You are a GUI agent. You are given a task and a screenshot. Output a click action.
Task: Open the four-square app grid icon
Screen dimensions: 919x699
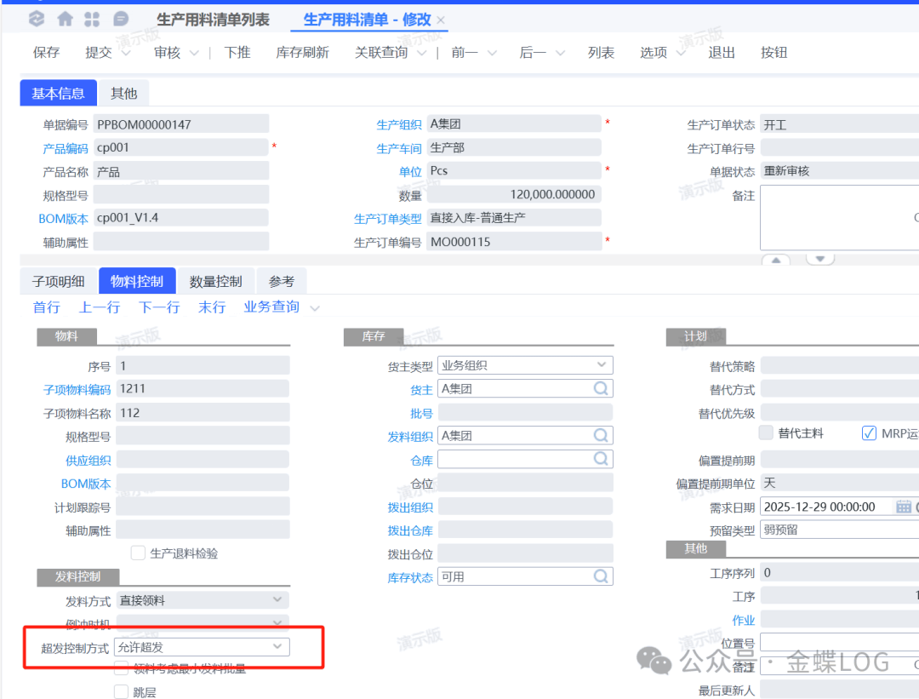coord(92,19)
